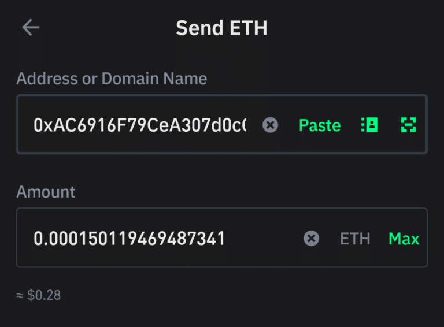Focus the Address or Domain Name input
The height and width of the screenshot is (327, 444).
[222, 124]
